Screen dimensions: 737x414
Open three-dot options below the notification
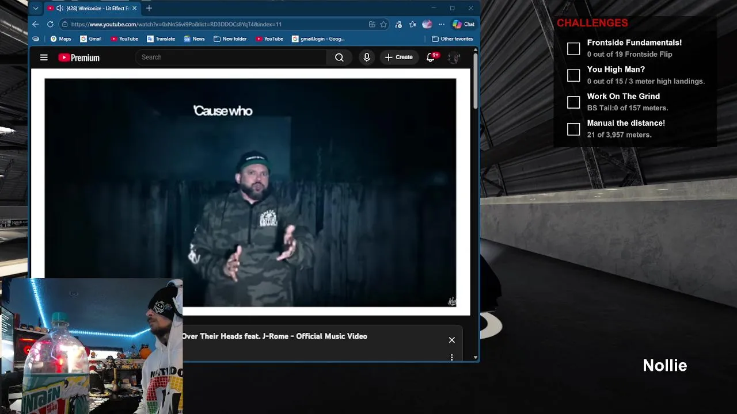(x=452, y=357)
